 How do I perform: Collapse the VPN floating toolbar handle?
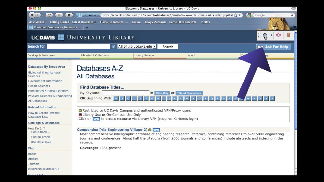click(258, 35)
